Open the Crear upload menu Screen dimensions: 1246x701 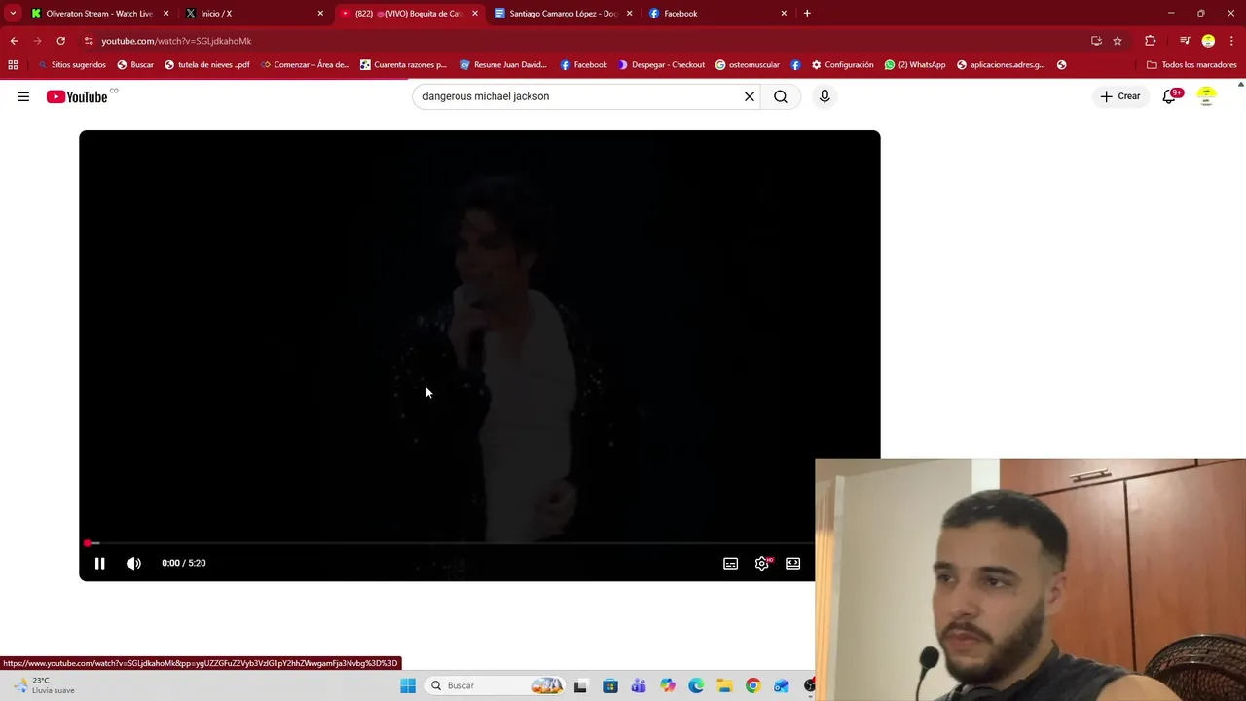click(x=1120, y=96)
